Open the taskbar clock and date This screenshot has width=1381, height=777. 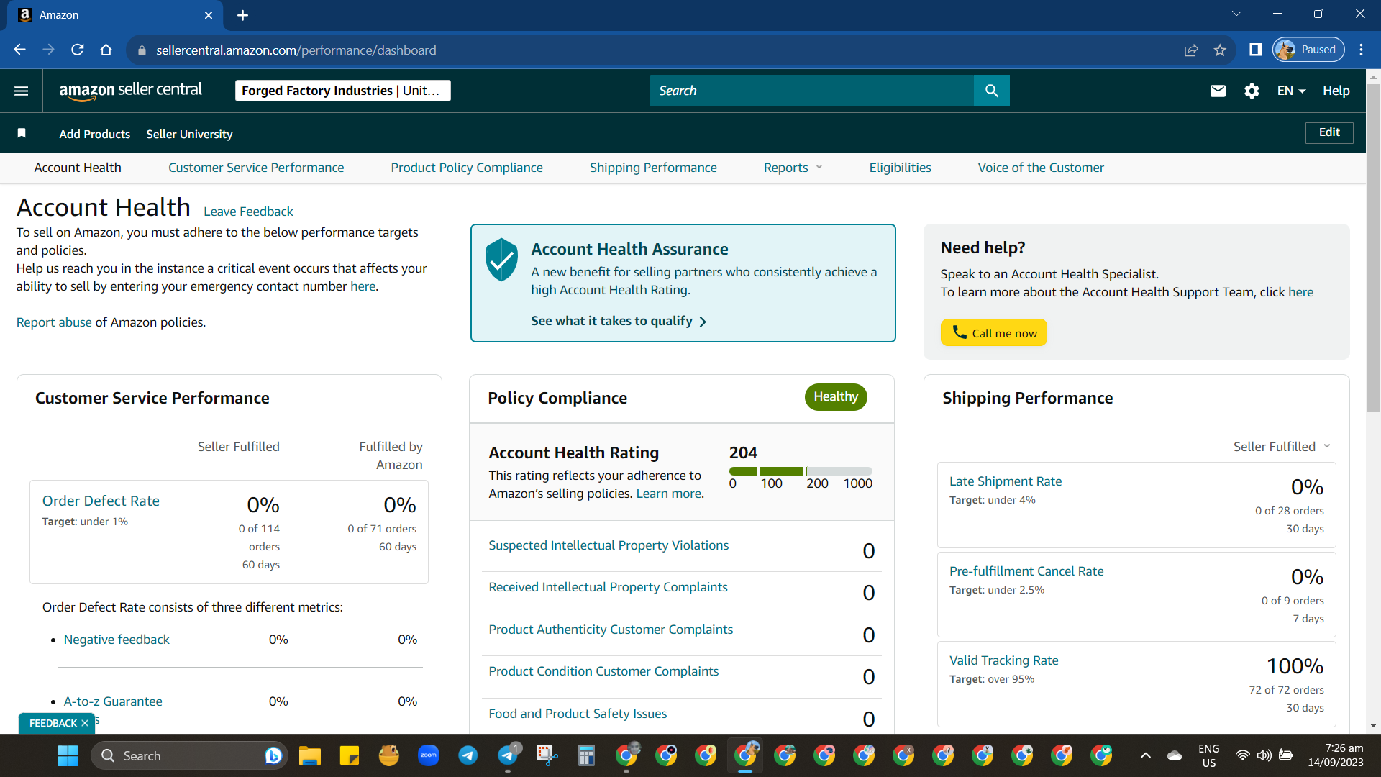(x=1336, y=755)
